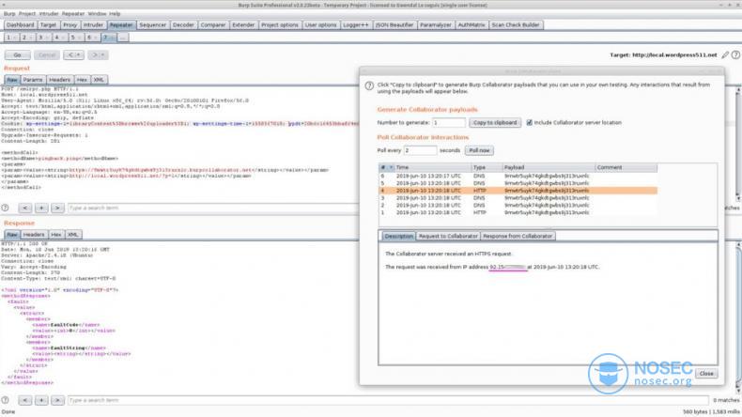Open help icon in Collaborator client dialog
The height and width of the screenshot is (417, 742).
369,85
